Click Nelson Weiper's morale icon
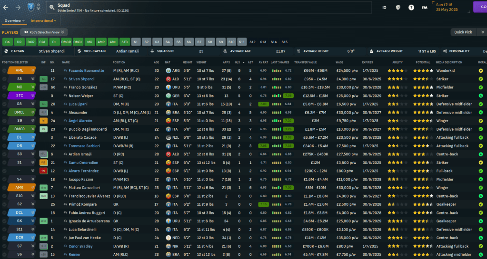Screen dimensions: 487x259 [x=481, y=96]
